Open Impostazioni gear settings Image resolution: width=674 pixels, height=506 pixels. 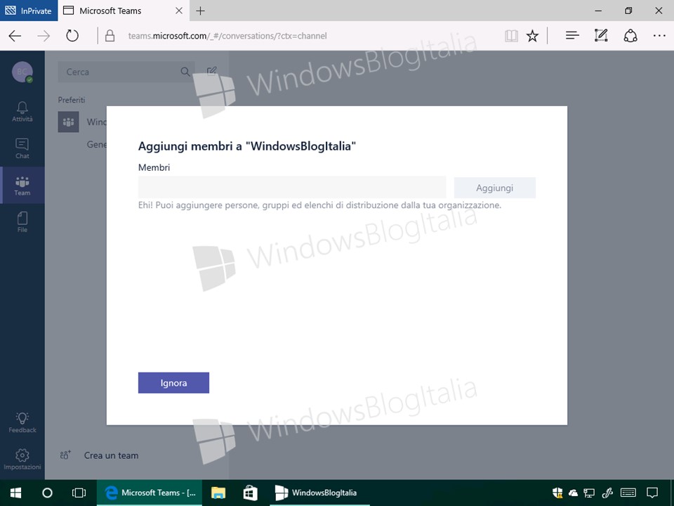coord(22,460)
